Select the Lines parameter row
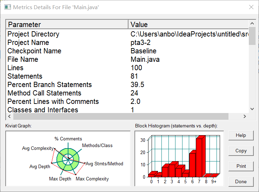This screenshot has height=192, width=259. 127,68
